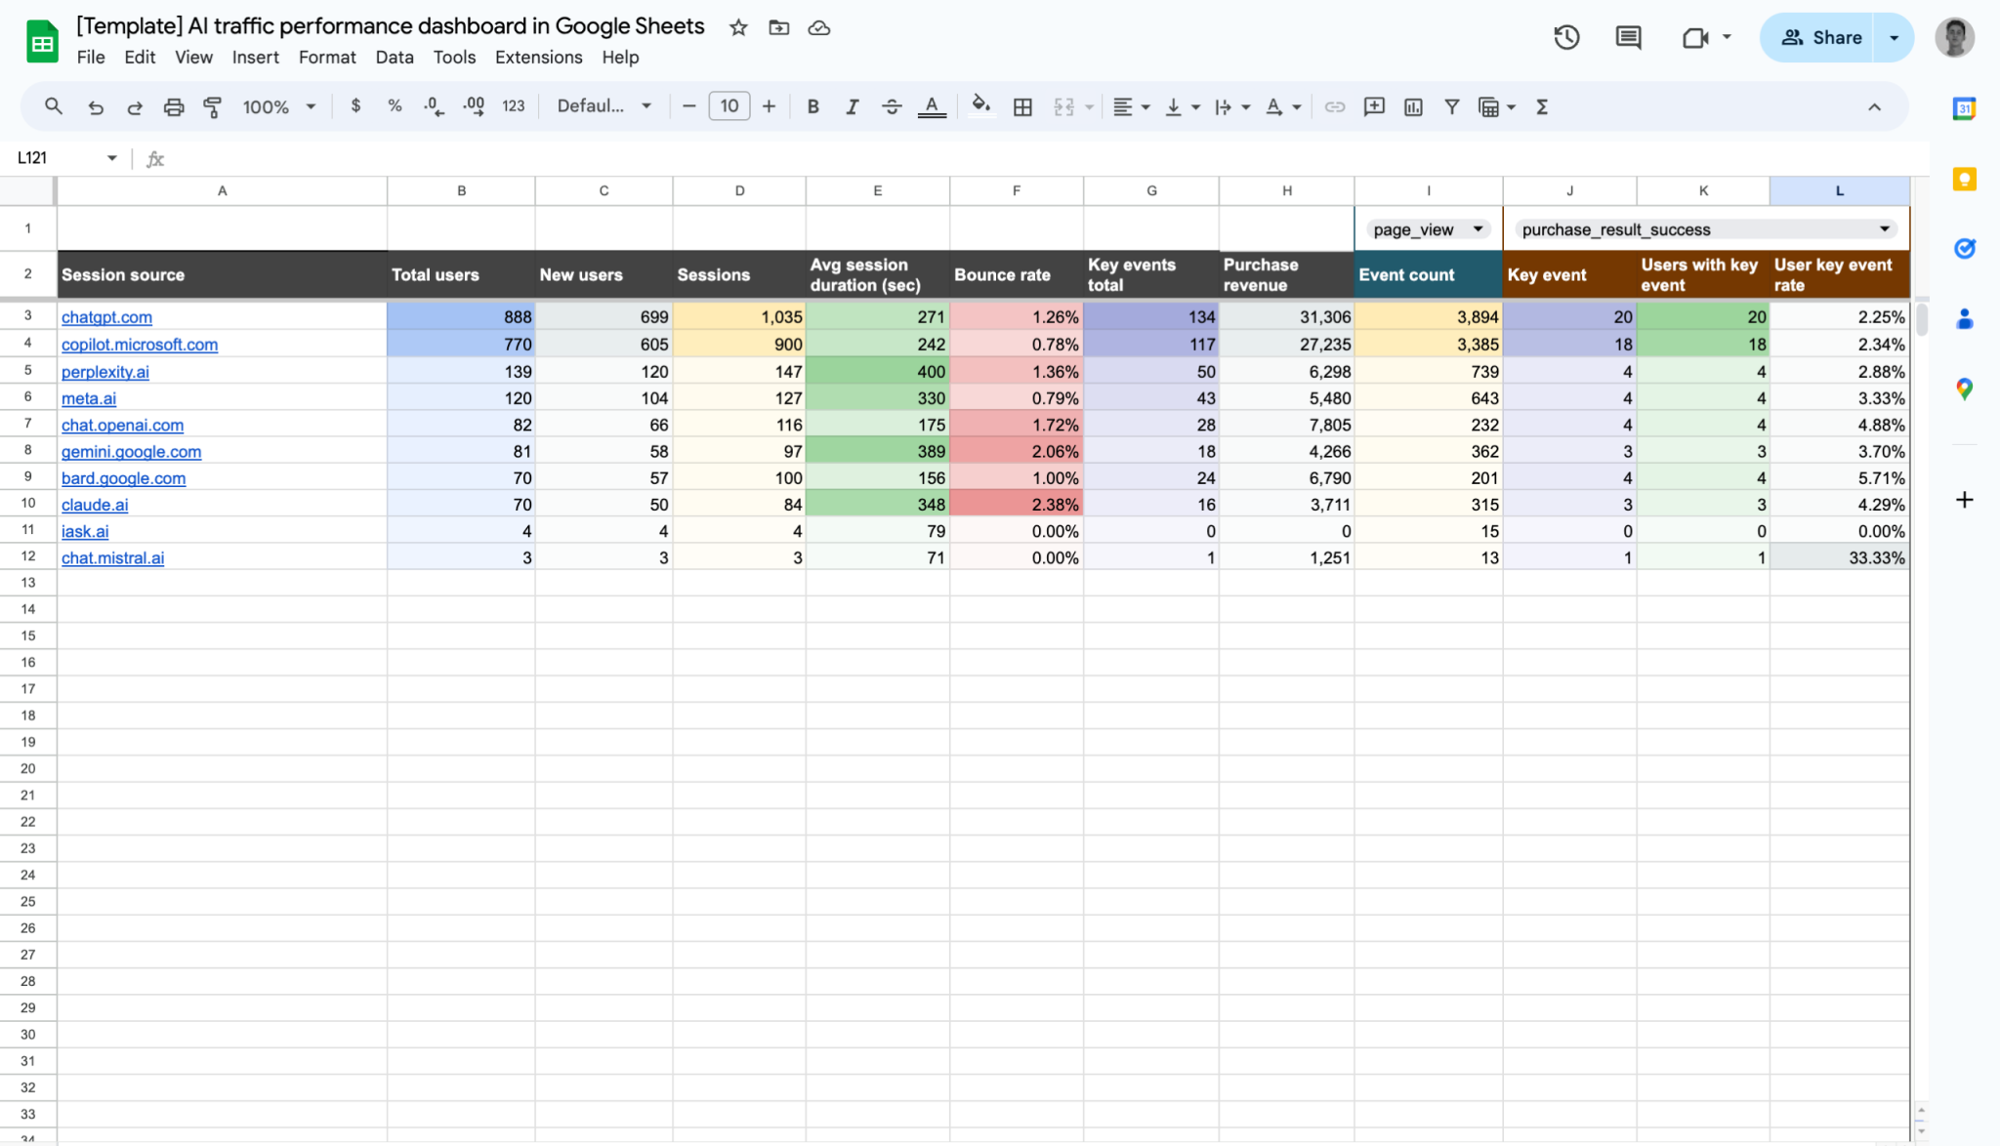Image resolution: width=2000 pixels, height=1146 pixels.
Task: Open the Extensions menu
Action: 538,57
